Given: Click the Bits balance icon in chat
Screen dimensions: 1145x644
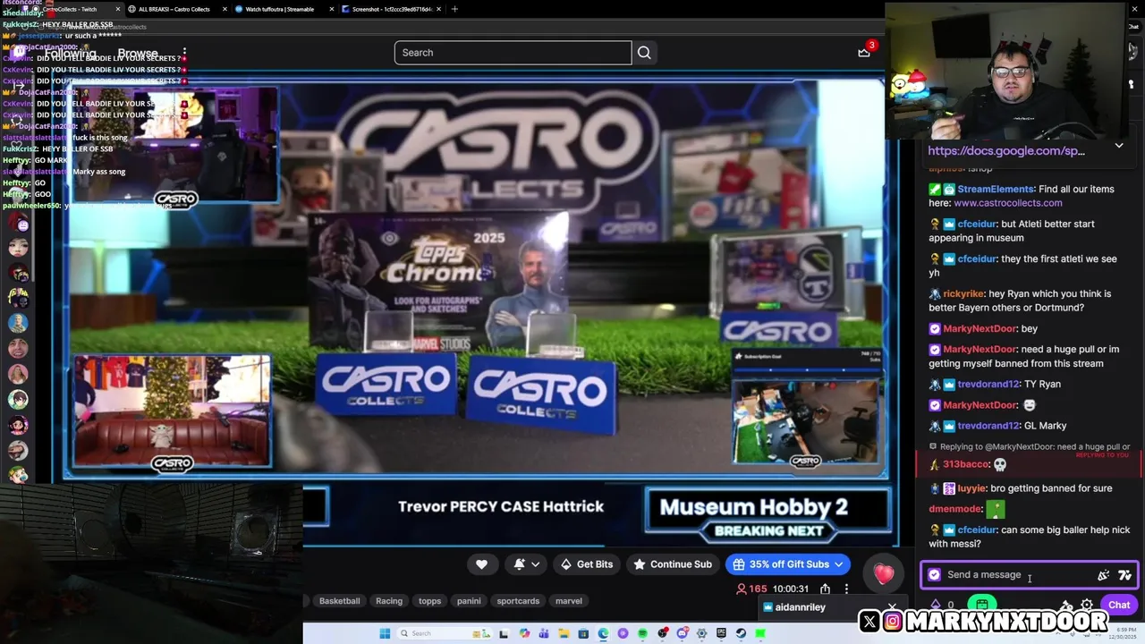Looking at the screenshot, I should pyautogui.click(x=936, y=606).
